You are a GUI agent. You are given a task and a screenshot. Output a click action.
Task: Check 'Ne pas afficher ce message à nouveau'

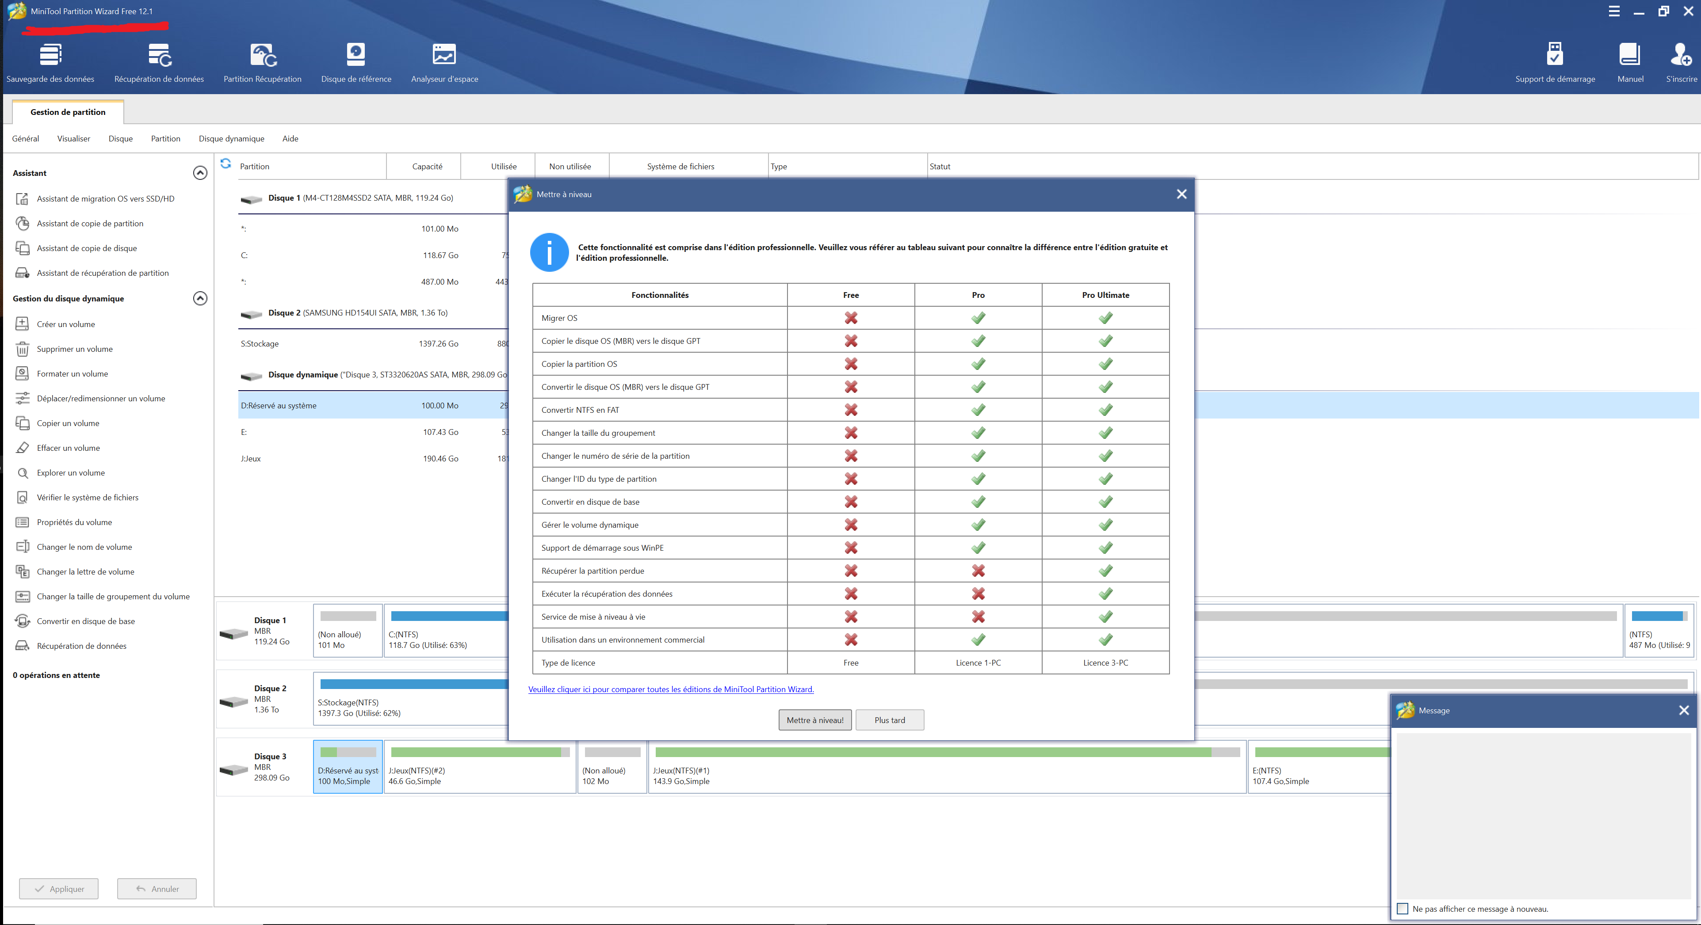[1403, 909]
